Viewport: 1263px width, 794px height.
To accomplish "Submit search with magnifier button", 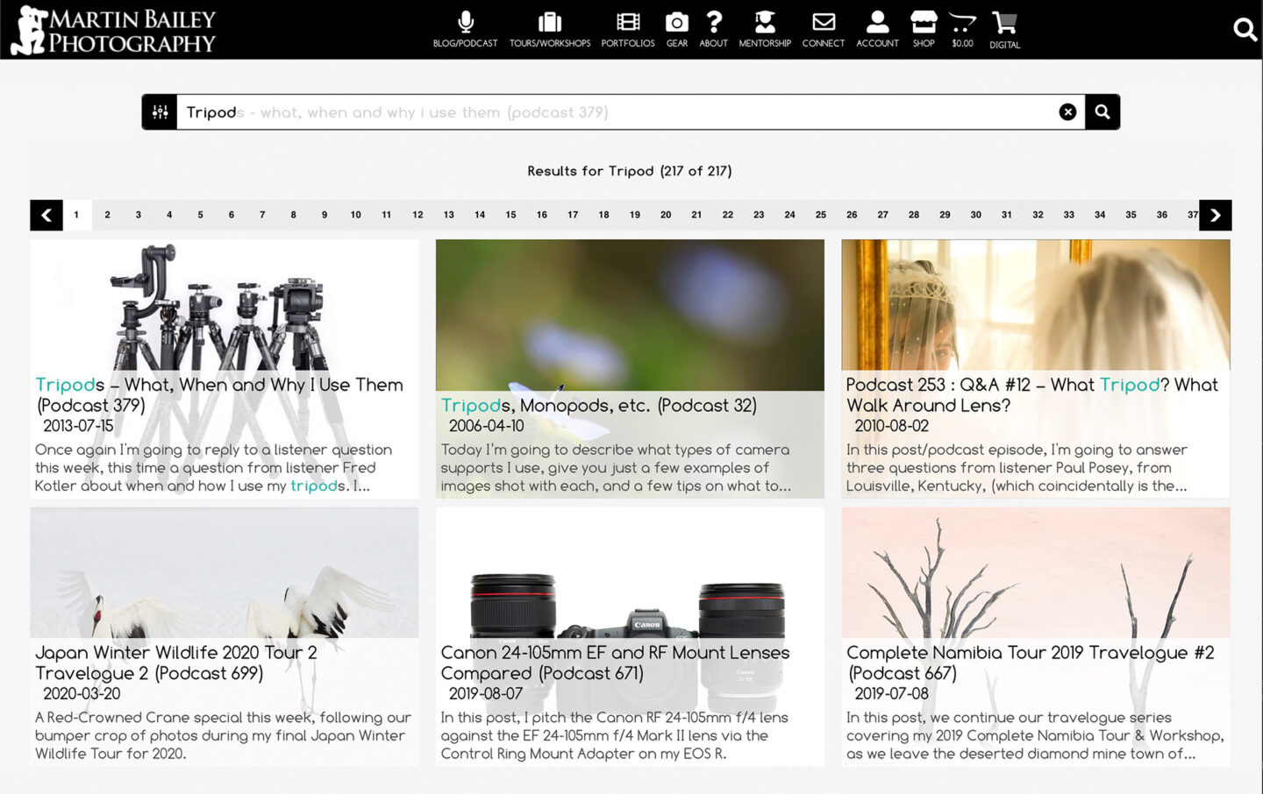I will (x=1102, y=112).
